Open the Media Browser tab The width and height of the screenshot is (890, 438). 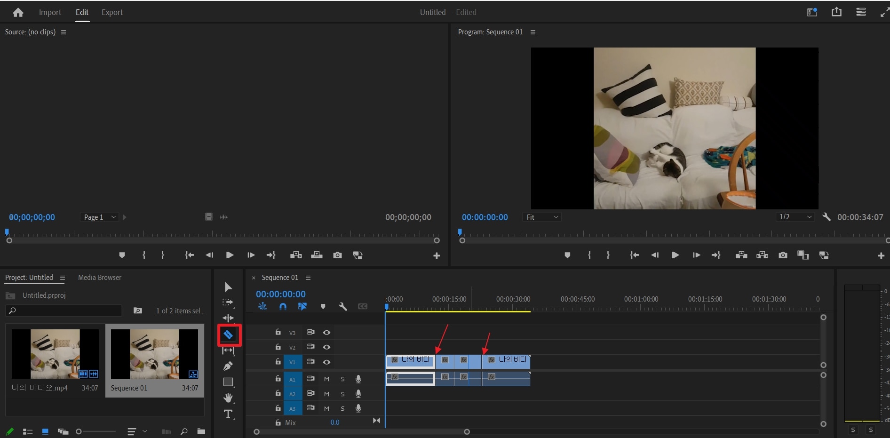pos(100,278)
